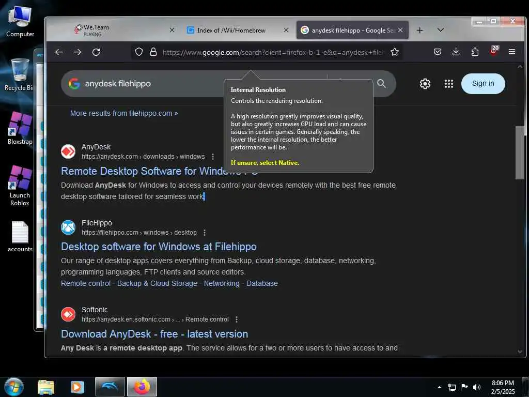Click the Firefox taskbar button
This screenshot has height=397, width=529.
142,387
